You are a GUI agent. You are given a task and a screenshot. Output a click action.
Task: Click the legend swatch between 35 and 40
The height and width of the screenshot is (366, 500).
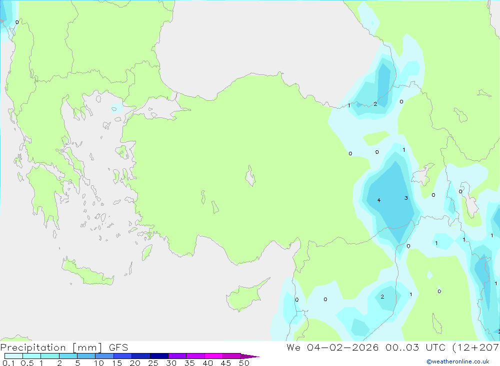click(x=195, y=356)
